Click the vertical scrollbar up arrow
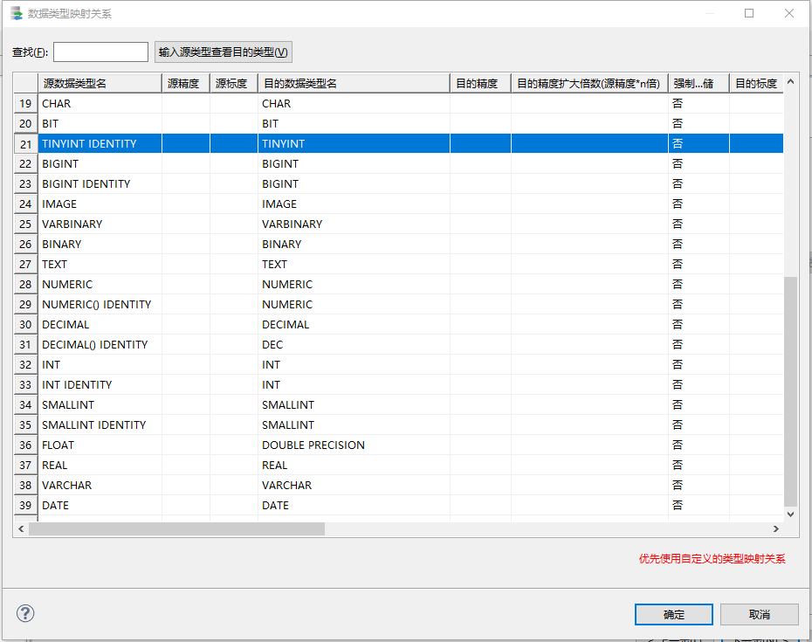Viewport: 812px width, 642px height. click(790, 82)
